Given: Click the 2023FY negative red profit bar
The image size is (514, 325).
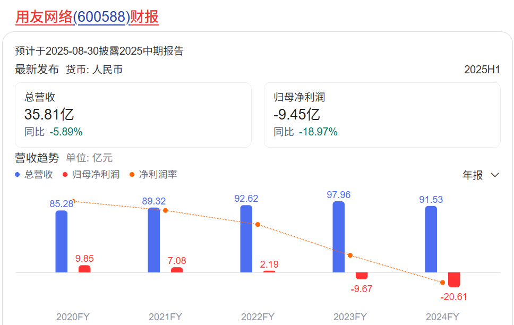Looking at the screenshot, I should point(362,276).
